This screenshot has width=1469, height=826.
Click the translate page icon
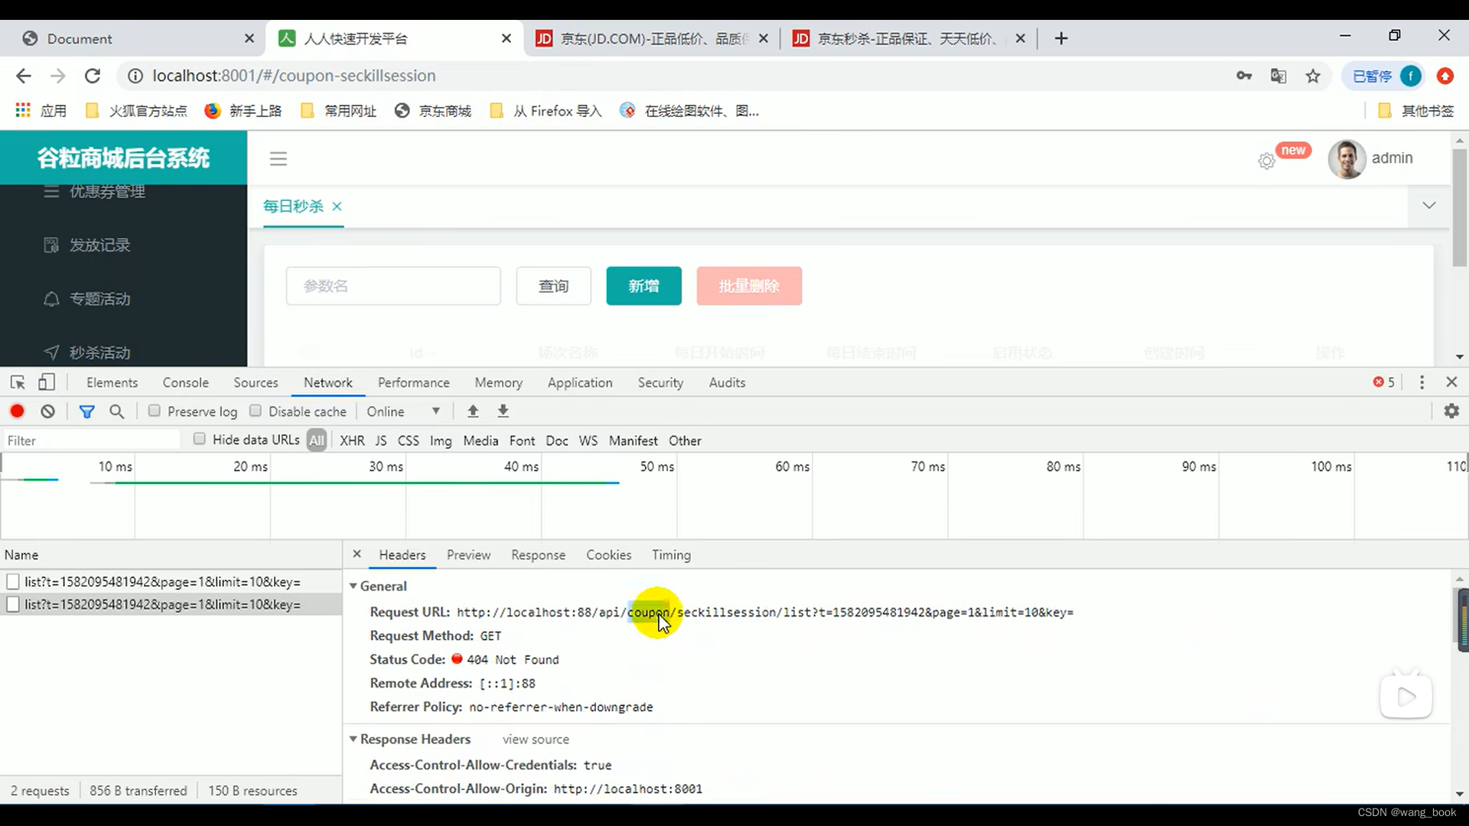[1278, 76]
